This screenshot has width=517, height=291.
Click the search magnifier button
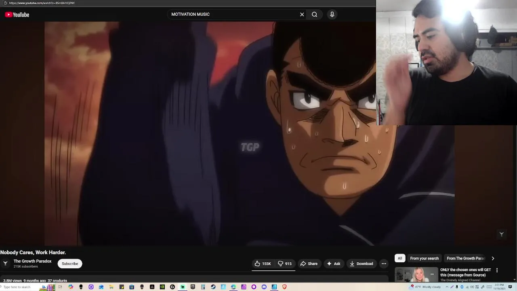pos(314,15)
